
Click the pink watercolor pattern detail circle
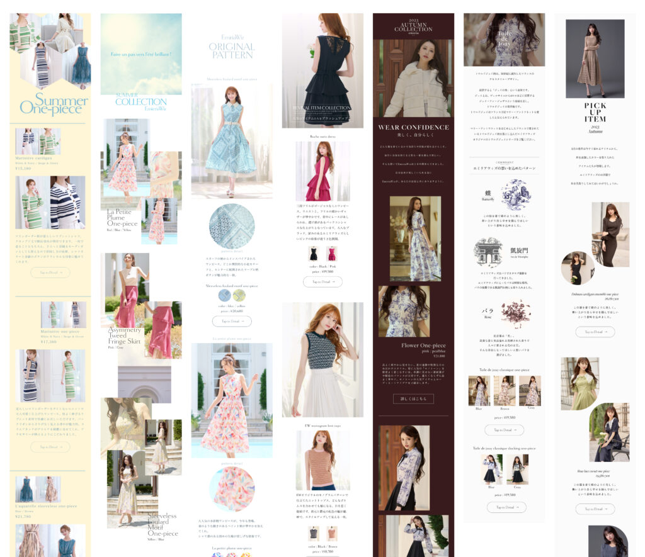232,490
